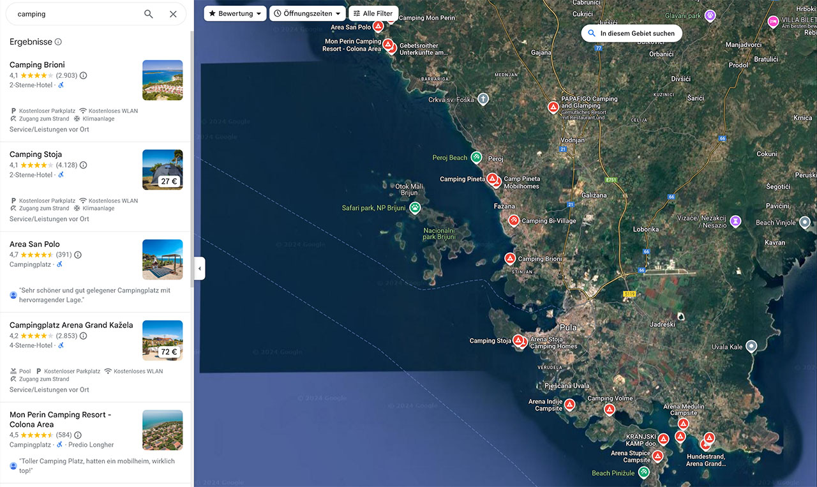Select Arena Stupice Campsite pin

pos(657,456)
